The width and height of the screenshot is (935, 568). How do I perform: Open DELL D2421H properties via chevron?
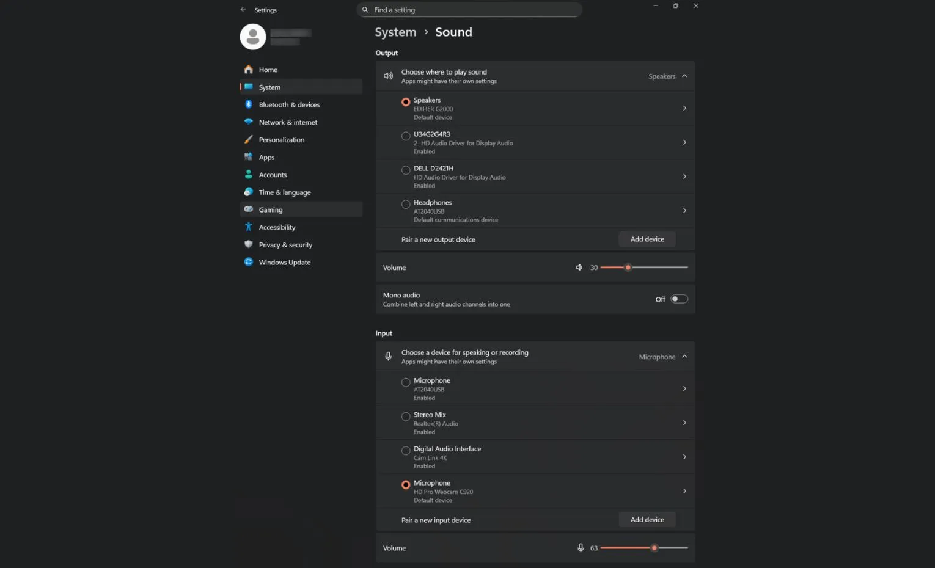click(x=684, y=177)
